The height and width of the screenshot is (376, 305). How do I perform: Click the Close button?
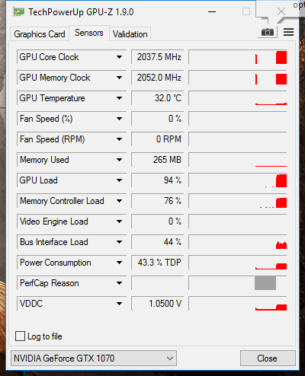pyautogui.click(x=268, y=358)
